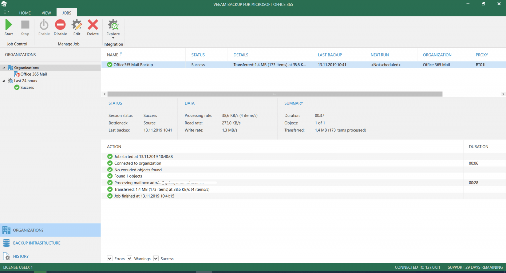Click the red Delete job icon
The width and height of the screenshot is (506, 273).
point(93,25)
